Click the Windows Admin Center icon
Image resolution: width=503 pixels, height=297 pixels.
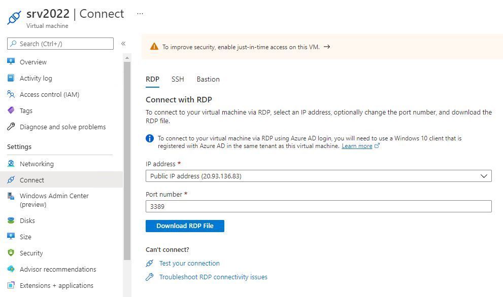[11, 196]
